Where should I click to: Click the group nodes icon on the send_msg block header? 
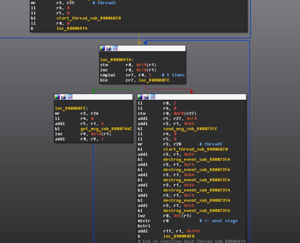pyautogui.click(x=153, y=97)
